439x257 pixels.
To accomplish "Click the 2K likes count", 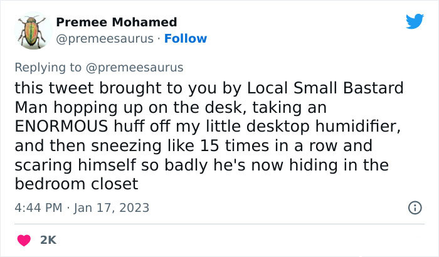I will (49, 239).
